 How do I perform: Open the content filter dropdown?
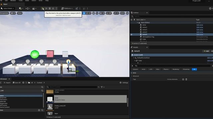[103, 87]
